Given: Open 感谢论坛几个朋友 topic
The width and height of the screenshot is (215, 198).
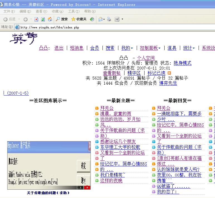Looking at the screenshot, I should (118, 141).
